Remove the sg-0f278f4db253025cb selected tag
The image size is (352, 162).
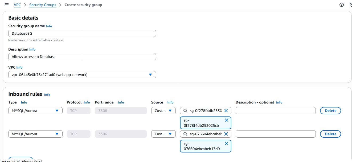tap(227, 120)
